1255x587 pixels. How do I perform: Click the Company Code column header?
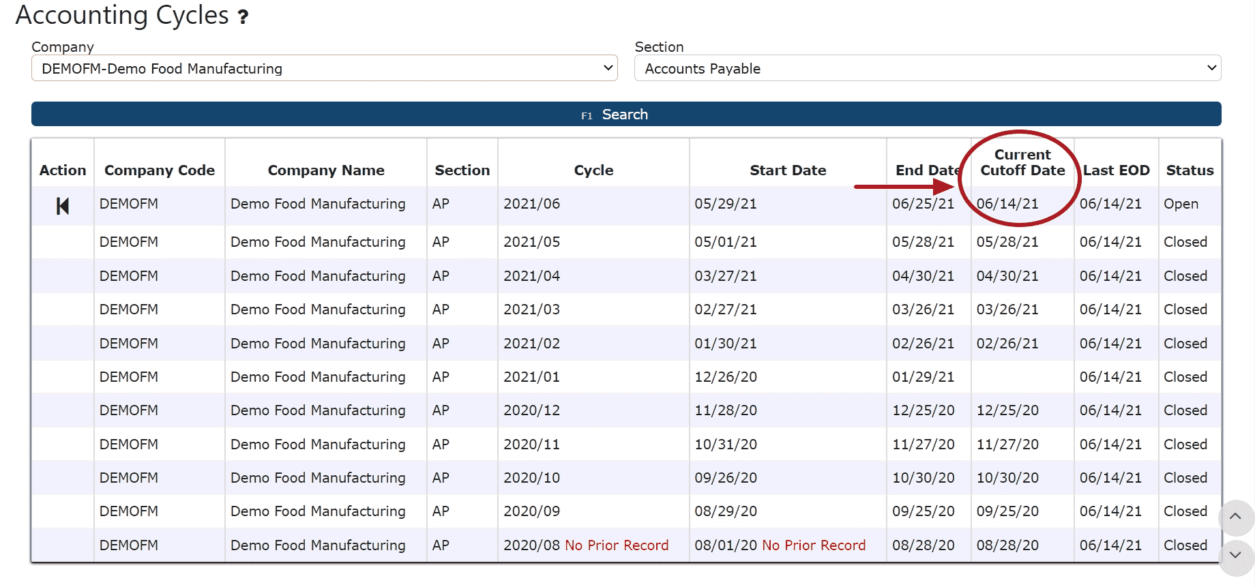pos(159,170)
